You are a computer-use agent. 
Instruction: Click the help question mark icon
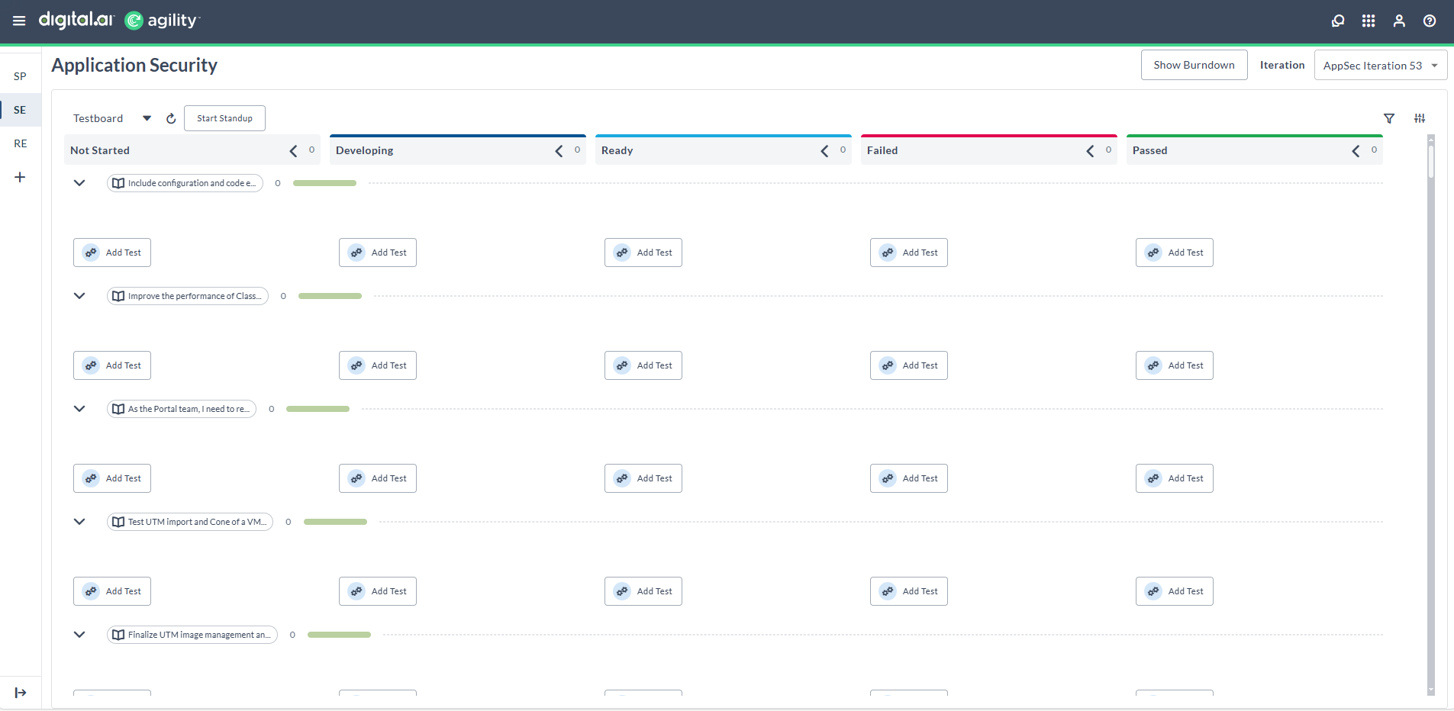1430,21
